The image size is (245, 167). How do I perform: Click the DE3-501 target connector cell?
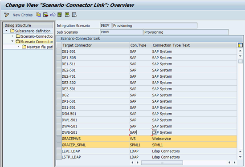95,89
